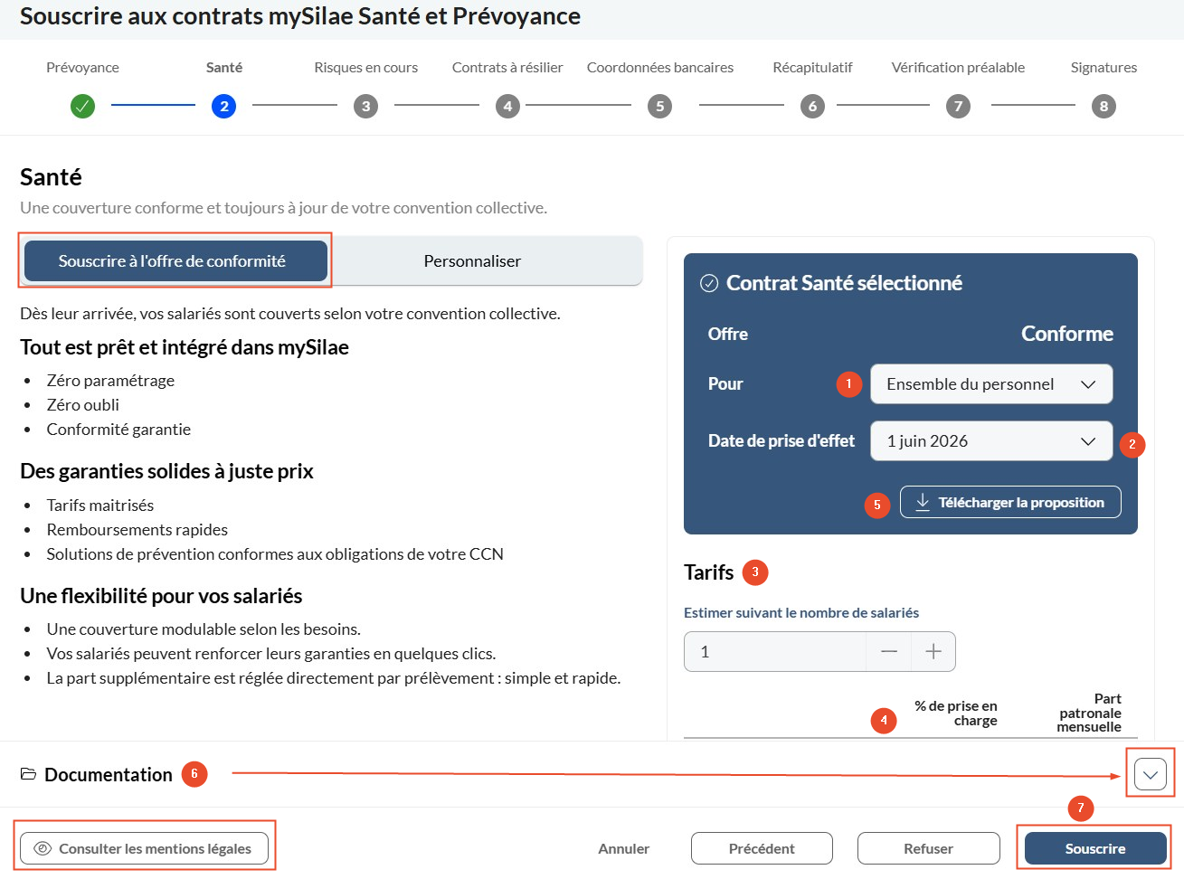Click the % de prise en charge column header
Screen dimensions: 1184x879
(956, 713)
